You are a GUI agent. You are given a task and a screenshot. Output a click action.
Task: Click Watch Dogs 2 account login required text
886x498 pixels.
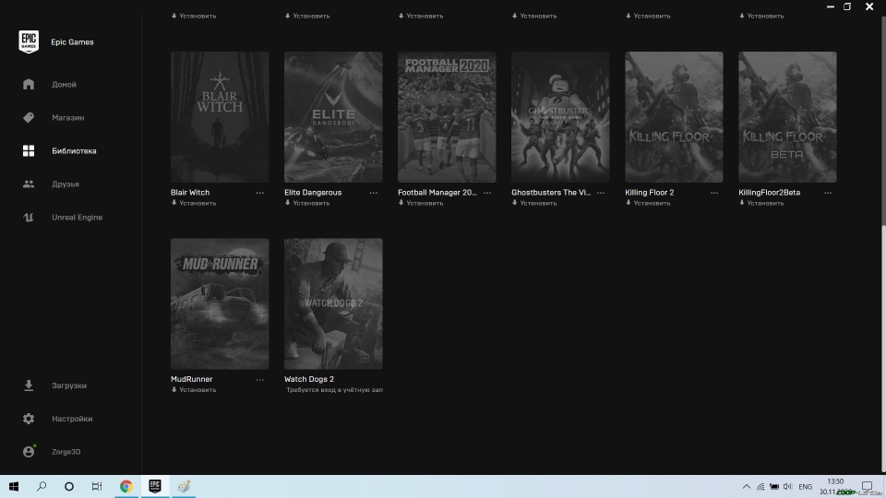coord(334,390)
